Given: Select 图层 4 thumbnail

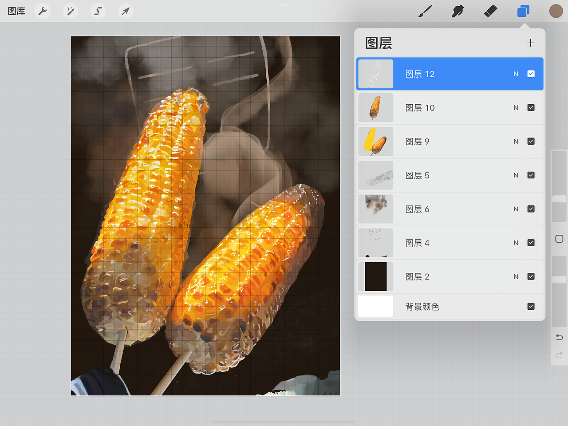Looking at the screenshot, I should (x=375, y=242).
